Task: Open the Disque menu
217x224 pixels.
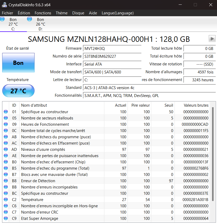Action: (78, 13)
